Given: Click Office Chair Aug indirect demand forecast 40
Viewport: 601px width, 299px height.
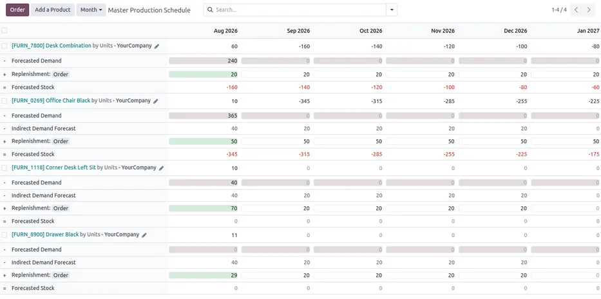Looking at the screenshot, I should (234, 128).
